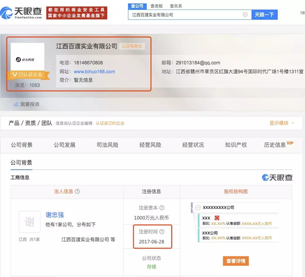Open the help icon next to 注册时间

(x=162, y=231)
